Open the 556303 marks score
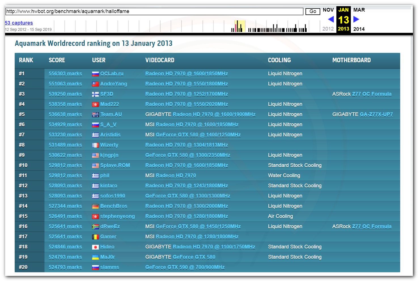The image size is (418, 281). click(x=65, y=74)
